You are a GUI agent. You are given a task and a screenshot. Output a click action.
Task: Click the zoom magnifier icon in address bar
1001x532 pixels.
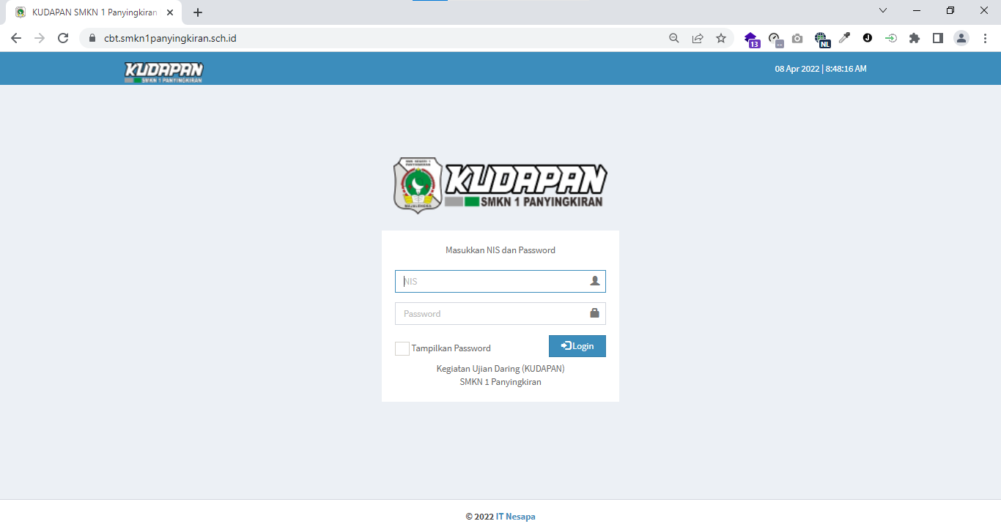[674, 38]
